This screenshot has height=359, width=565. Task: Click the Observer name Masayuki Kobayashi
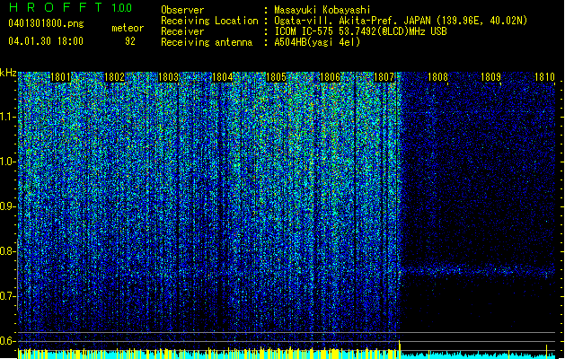tap(322, 10)
